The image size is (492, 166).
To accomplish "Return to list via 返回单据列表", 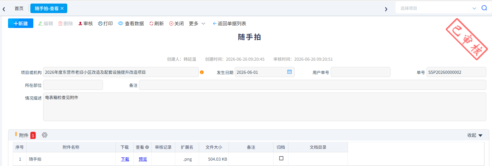I will 229,24.
